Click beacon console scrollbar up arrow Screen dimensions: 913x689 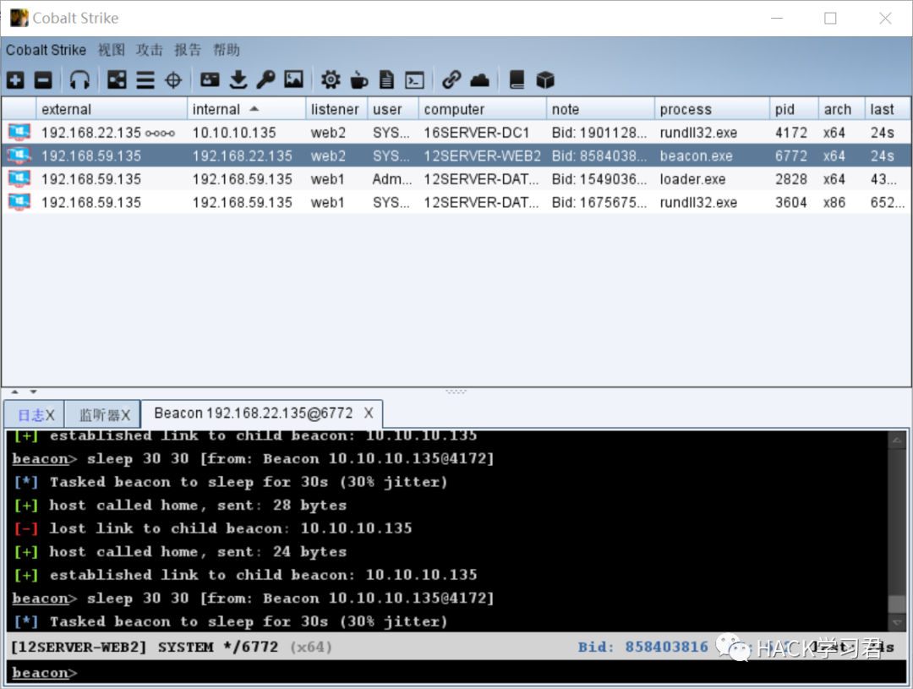[897, 441]
